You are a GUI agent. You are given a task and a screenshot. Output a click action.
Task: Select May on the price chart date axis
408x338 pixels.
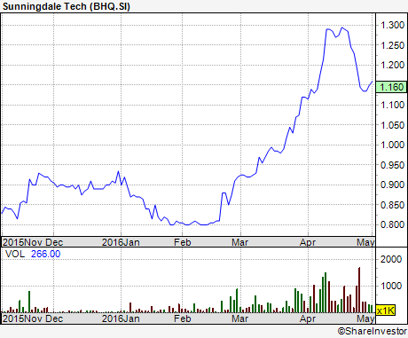pyautogui.click(x=365, y=242)
